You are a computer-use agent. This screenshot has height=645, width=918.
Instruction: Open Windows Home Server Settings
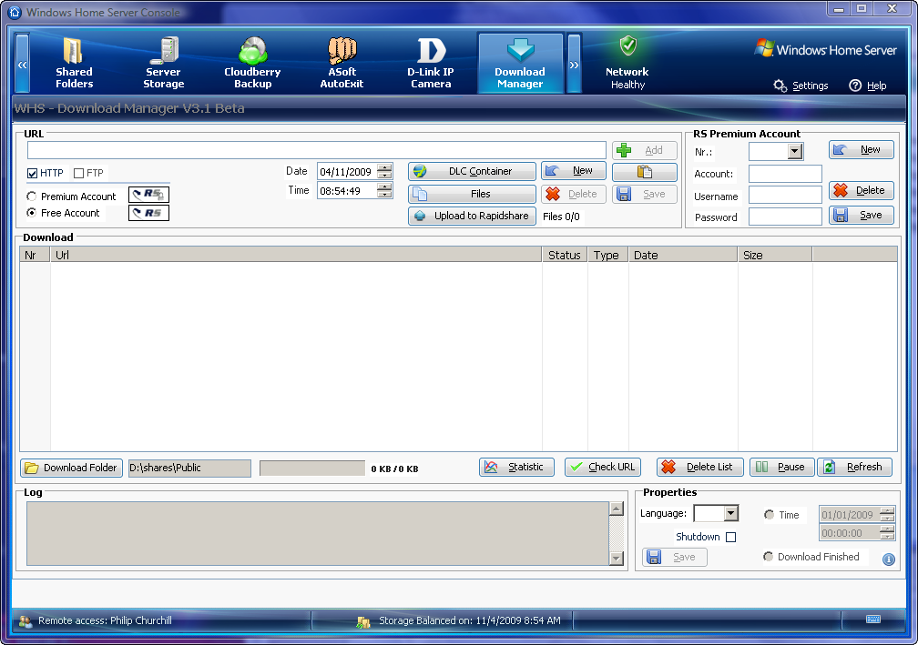point(801,86)
